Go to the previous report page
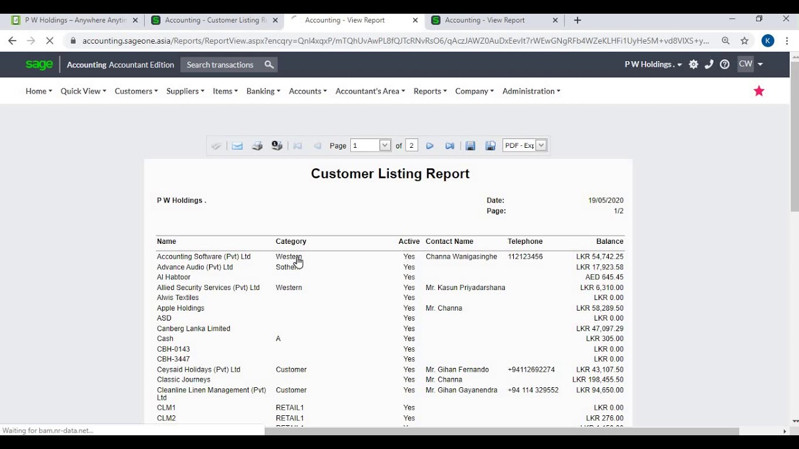Screen dimensions: 799x449 point(318,146)
